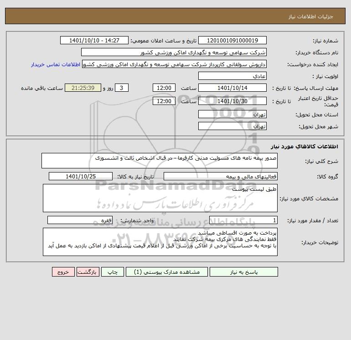Open مشاهده مدارک پیوستی (1) button

click(x=167, y=272)
